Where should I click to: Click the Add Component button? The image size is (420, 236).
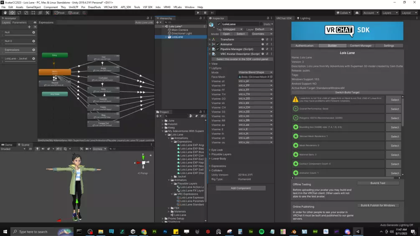241,188
